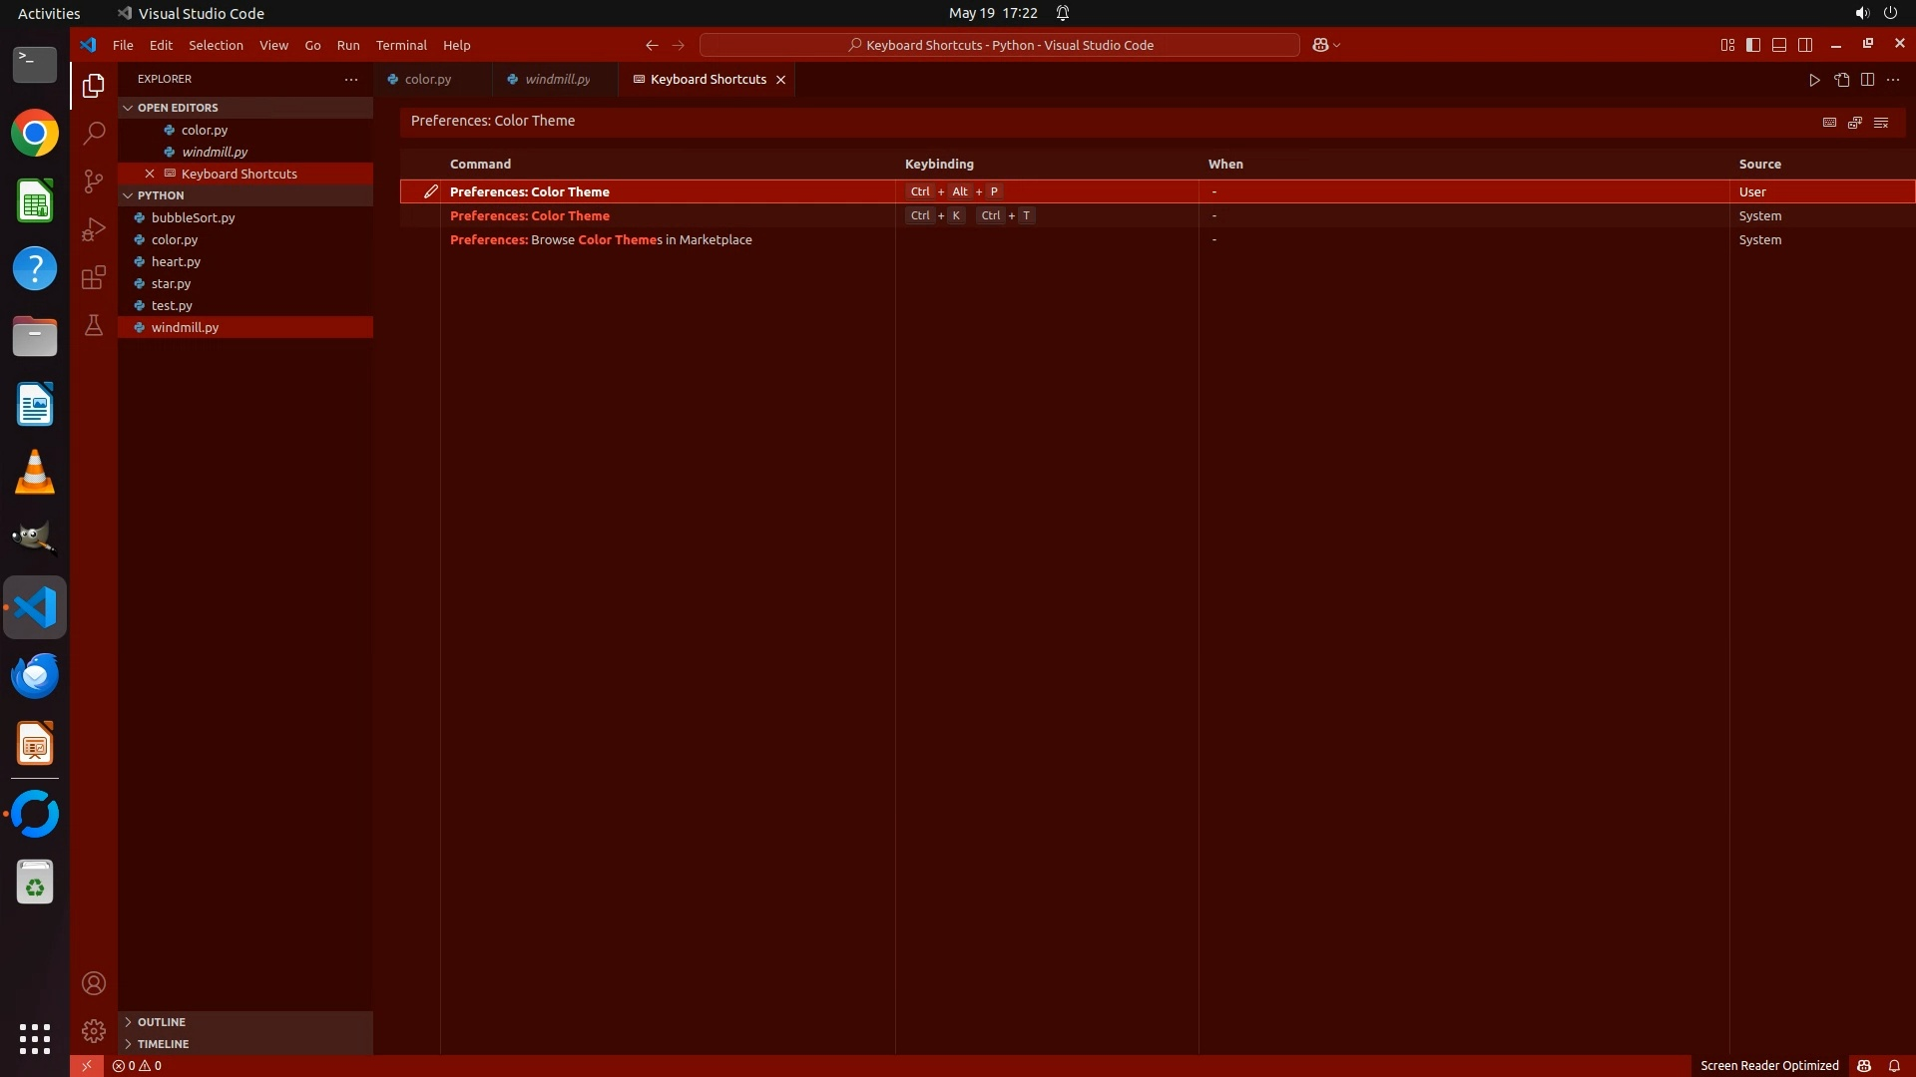Open the Testing flask view
The width and height of the screenshot is (1916, 1077).
(93, 325)
